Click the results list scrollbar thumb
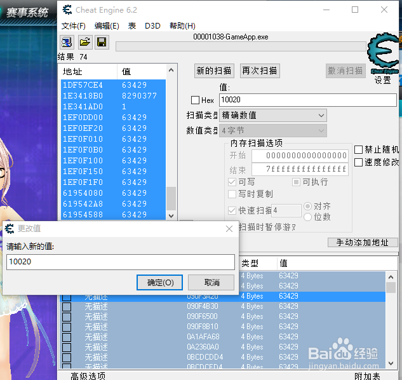402x380 pixels. coord(171,199)
